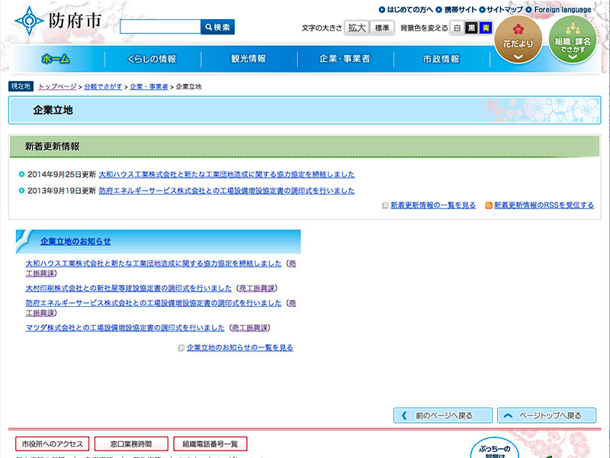Click the orange RSS feed icon

(x=489, y=205)
